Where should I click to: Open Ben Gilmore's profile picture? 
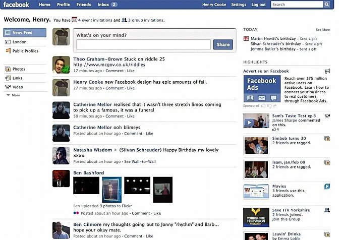(x=61, y=230)
